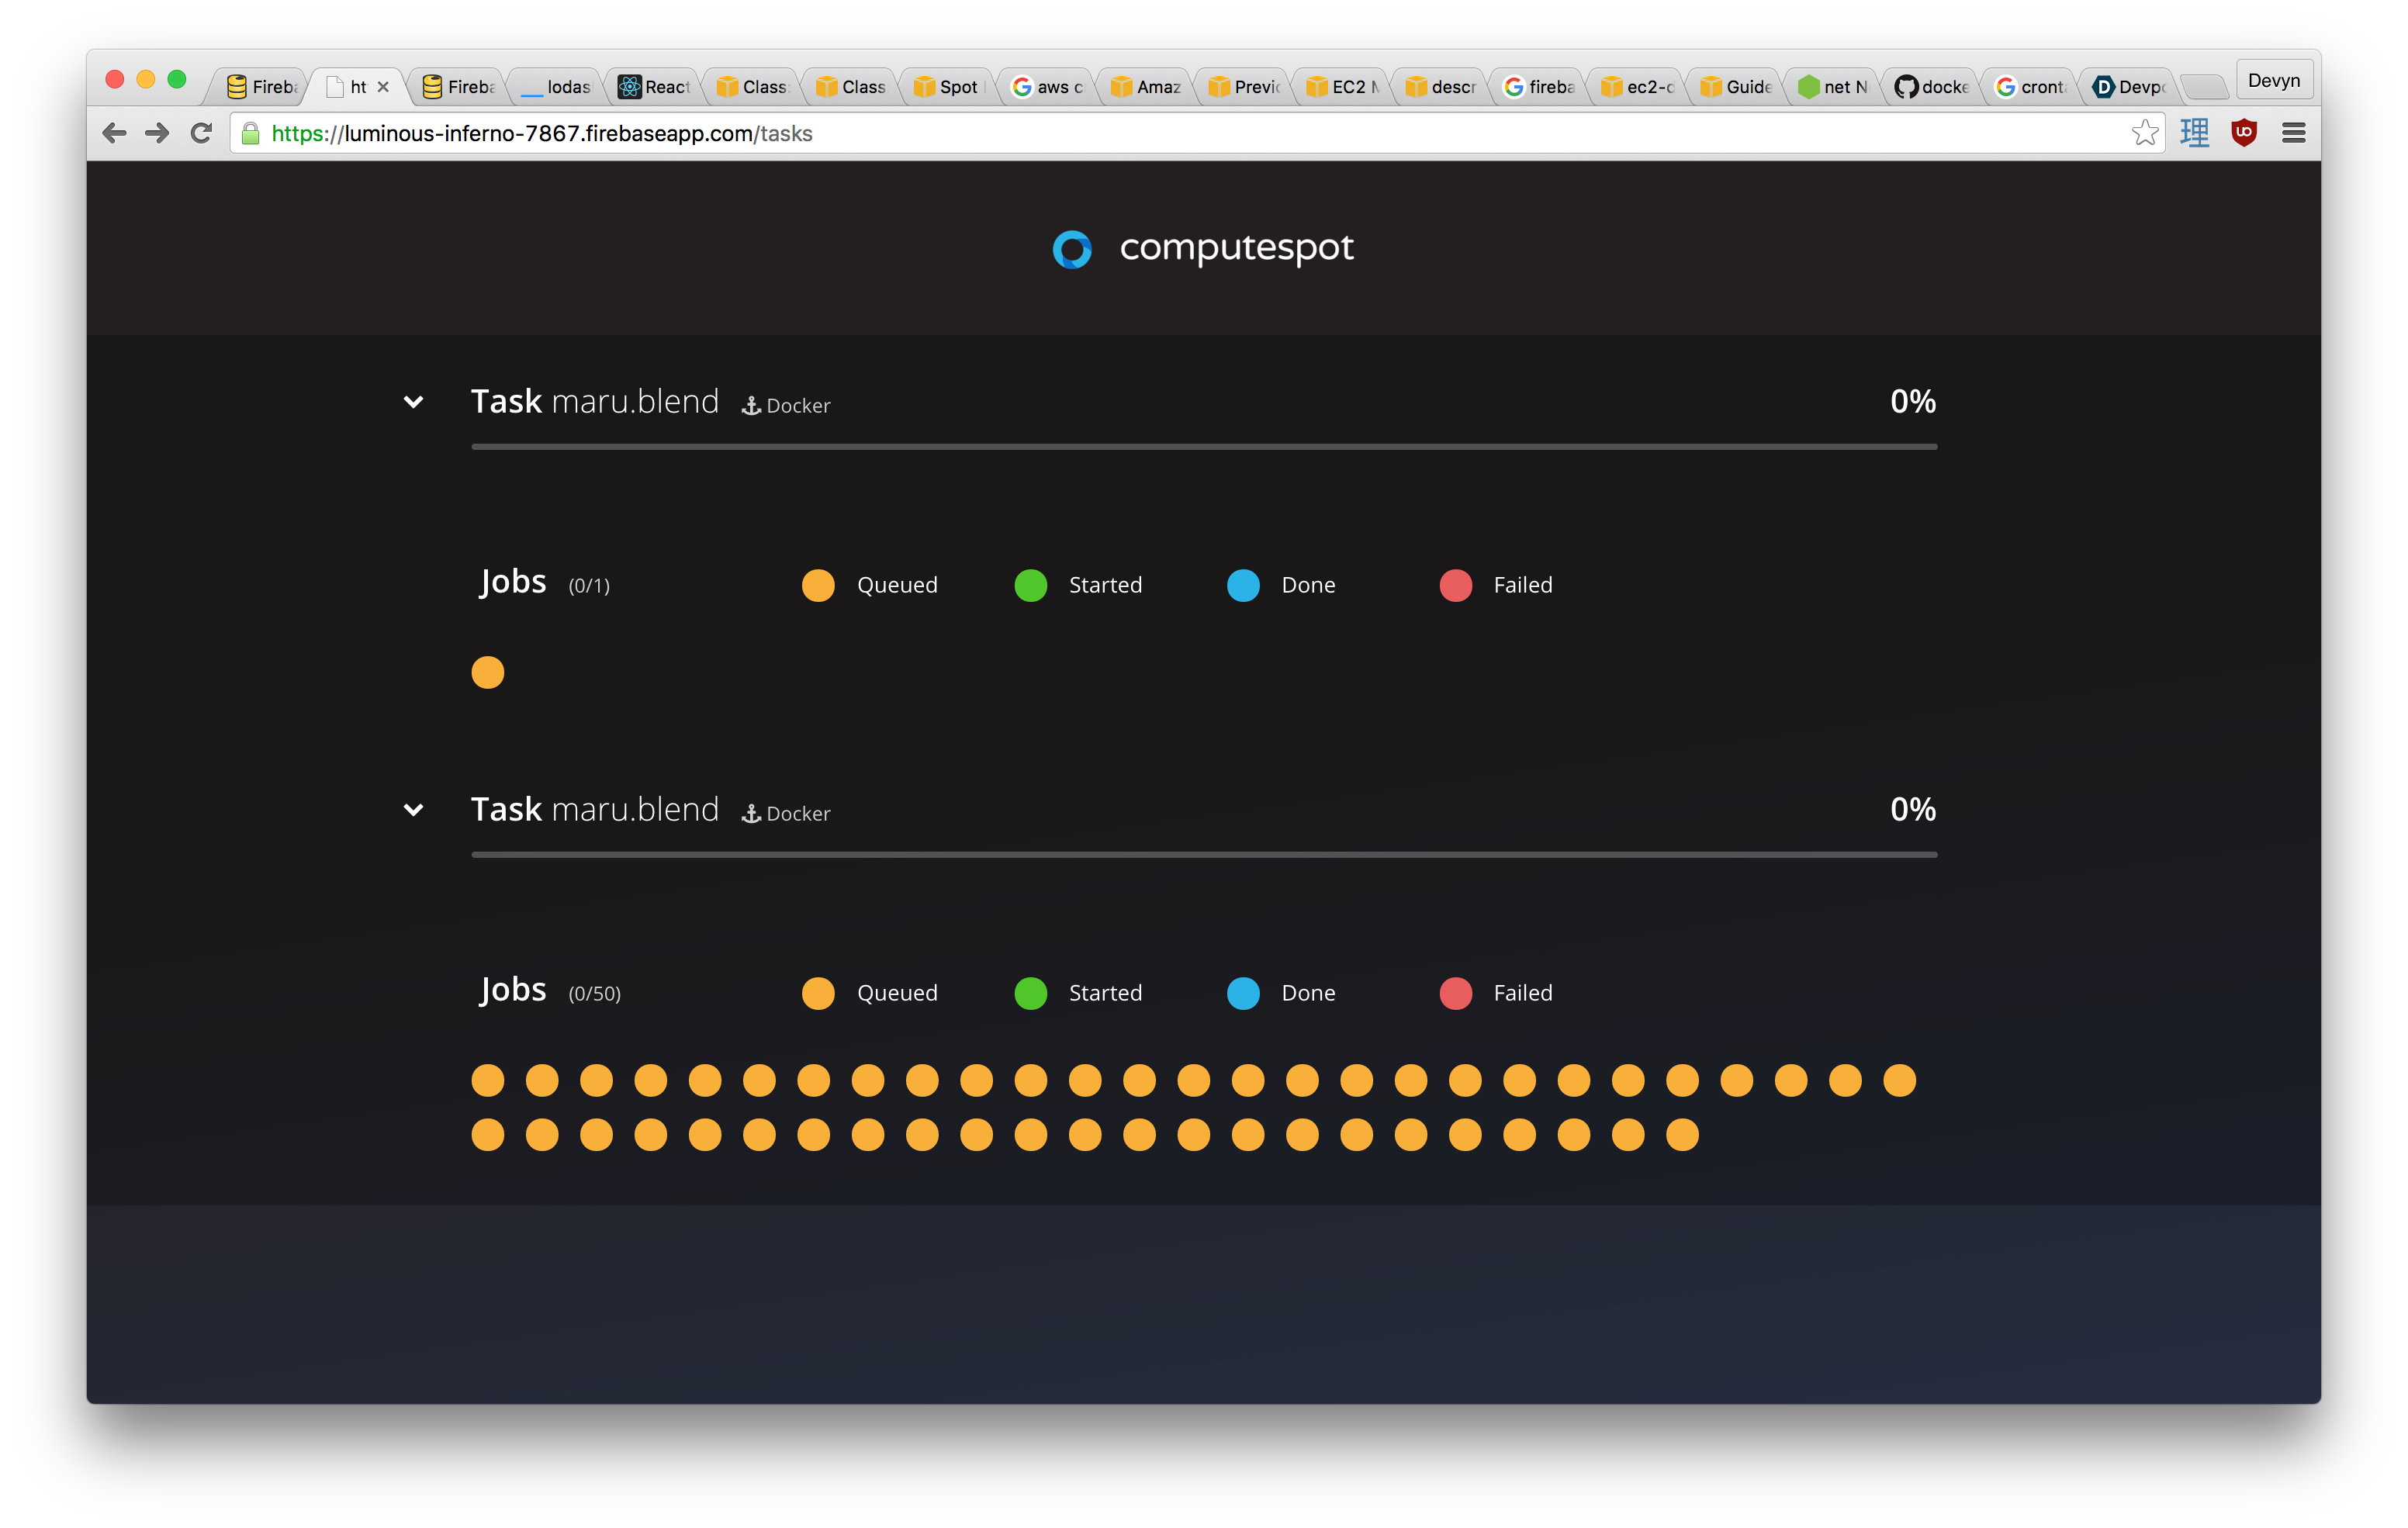Click the Chrome hamburger menu icon
This screenshot has width=2408, height=1528.
coord(2293,133)
